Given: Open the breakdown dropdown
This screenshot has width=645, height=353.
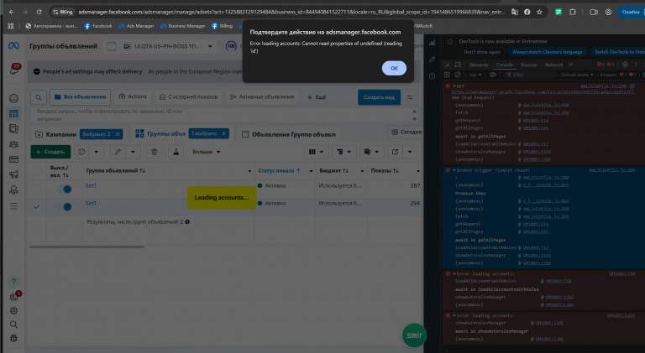Looking at the screenshot, I should click(343, 152).
